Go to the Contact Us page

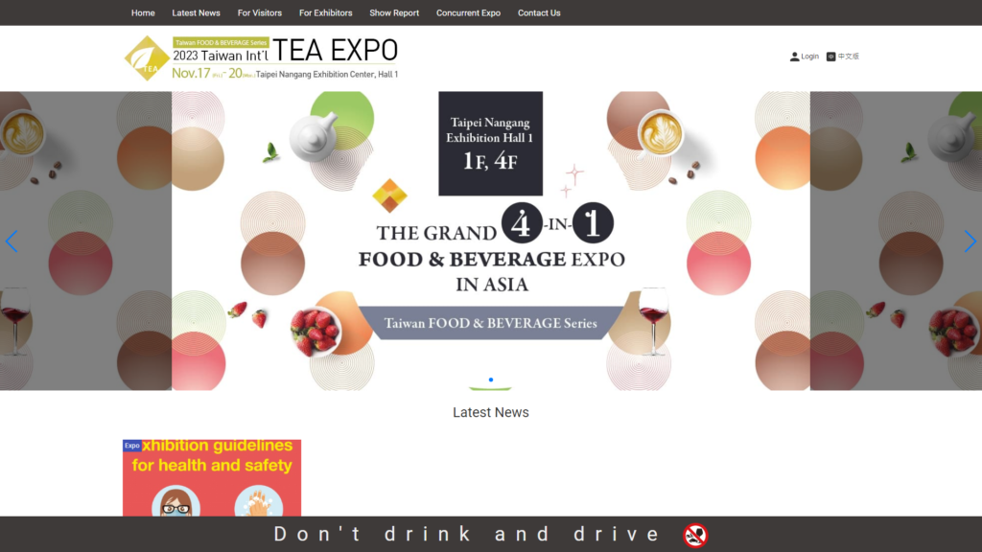539,13
